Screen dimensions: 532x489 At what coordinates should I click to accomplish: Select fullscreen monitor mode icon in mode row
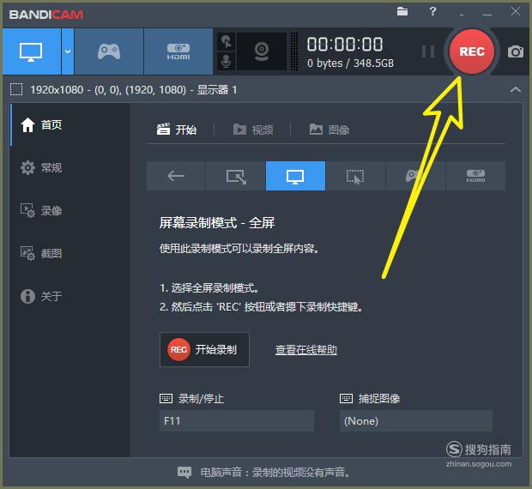click(295, 176)
